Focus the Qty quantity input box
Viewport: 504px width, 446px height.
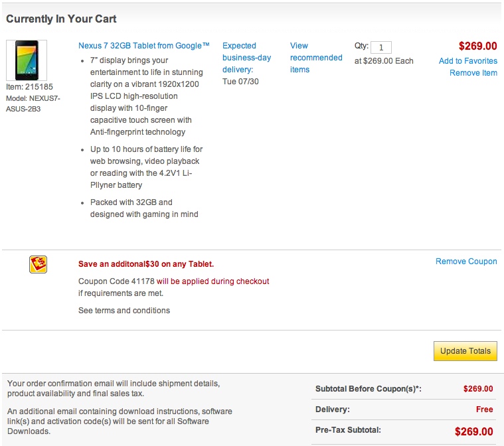(381, 47)
